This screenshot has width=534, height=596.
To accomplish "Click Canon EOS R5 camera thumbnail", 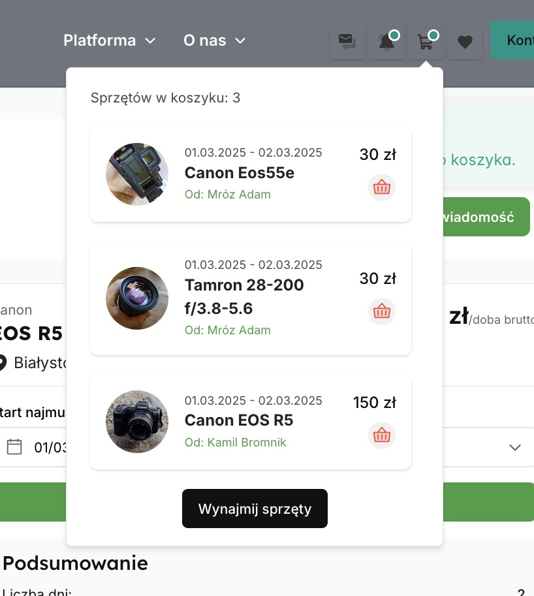I will (137, 422).
